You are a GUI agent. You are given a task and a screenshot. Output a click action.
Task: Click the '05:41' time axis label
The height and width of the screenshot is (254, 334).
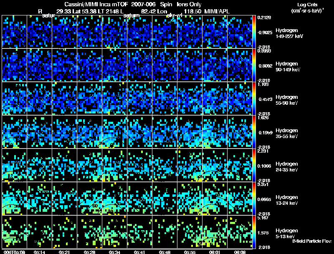point(139,252)
